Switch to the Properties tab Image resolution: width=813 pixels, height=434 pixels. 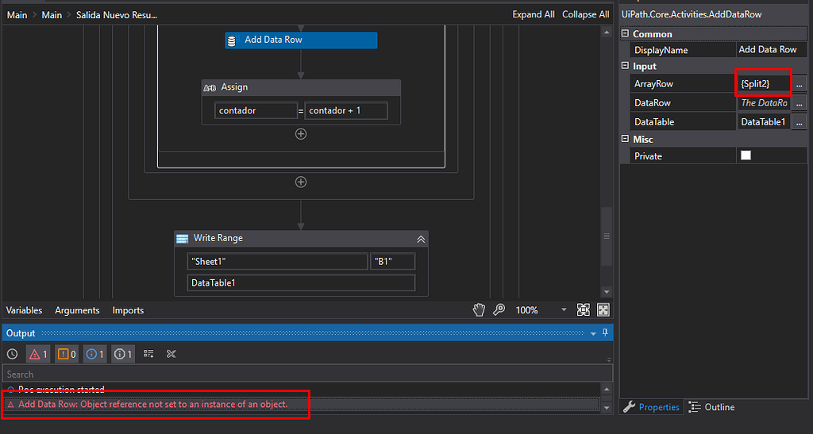point(651,407)
